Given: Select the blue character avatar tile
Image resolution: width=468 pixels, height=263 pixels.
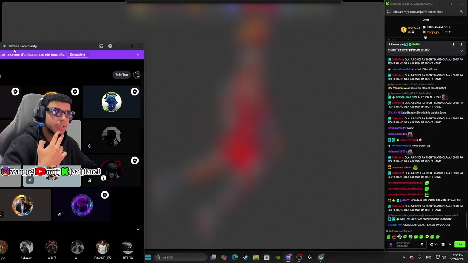Looking at the screenshot, I should 112,102.
